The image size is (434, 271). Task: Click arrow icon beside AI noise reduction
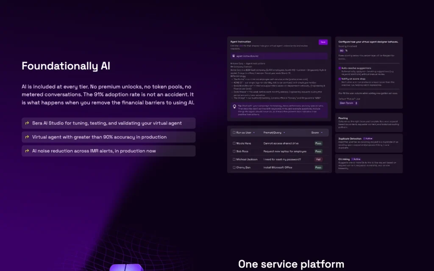pyautogui.click(x=27, y=151)
